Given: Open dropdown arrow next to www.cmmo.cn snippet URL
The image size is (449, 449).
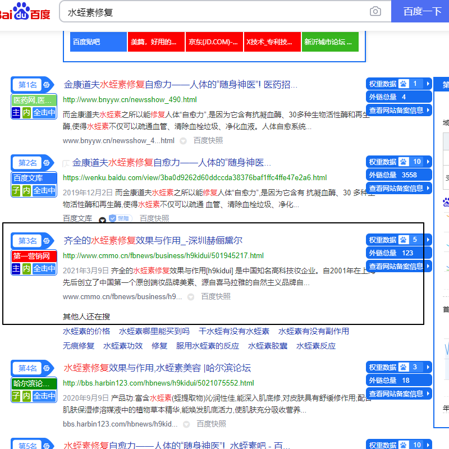Looking at the screenshot, I should pyautogui.click(x=191, y=297).
